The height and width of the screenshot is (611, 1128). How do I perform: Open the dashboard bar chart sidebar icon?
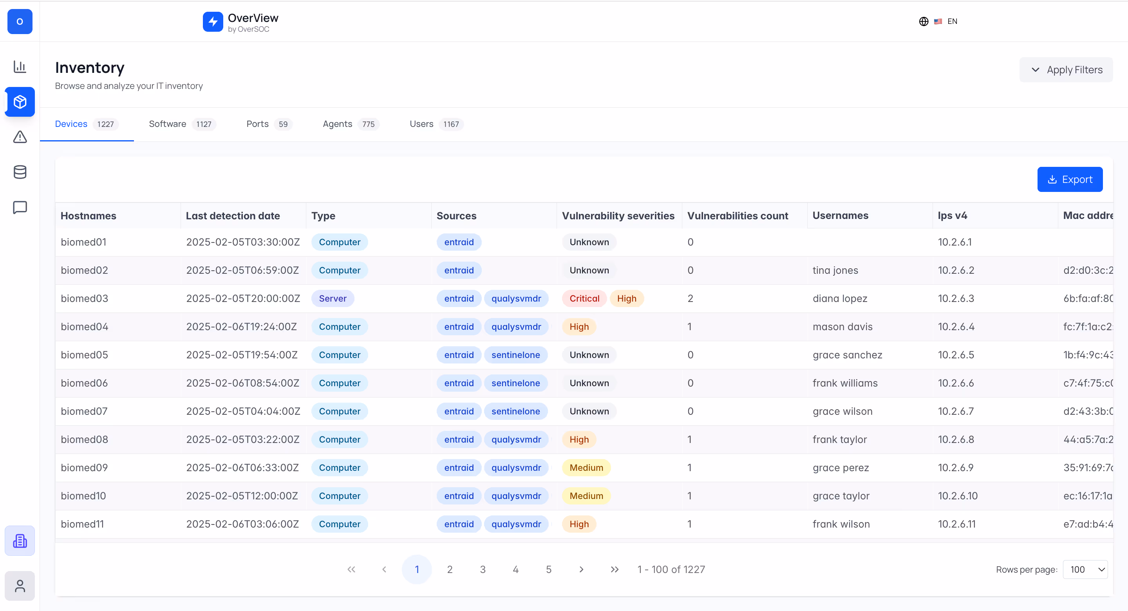point(20,67)
